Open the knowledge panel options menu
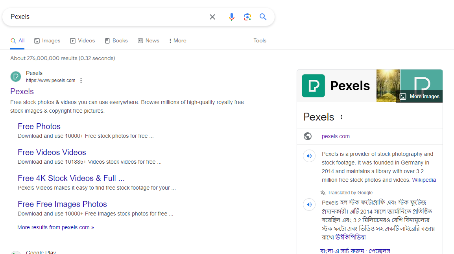 coord(341,117)
